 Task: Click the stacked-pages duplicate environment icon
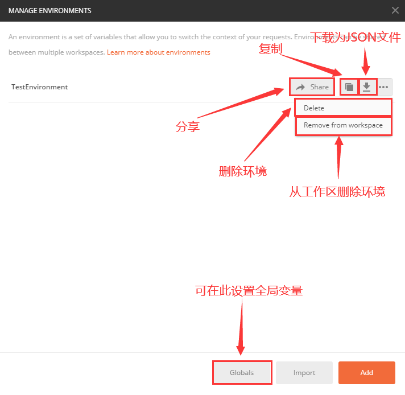349,87
